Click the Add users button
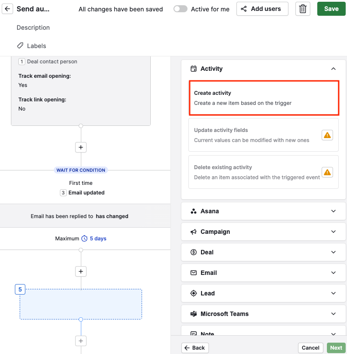Viewport: 347px width, 354px height. click(x=262, y=9)
